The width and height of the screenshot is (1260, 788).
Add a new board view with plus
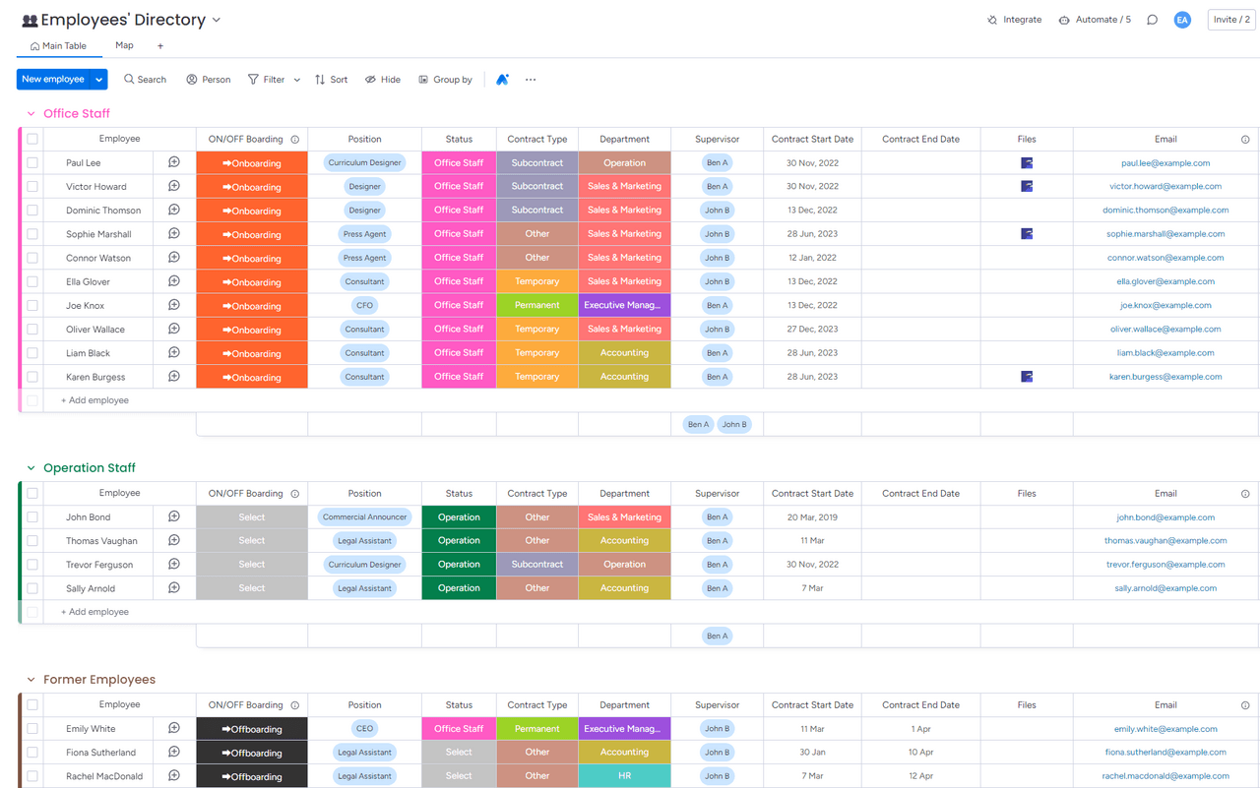pos(160,46)
